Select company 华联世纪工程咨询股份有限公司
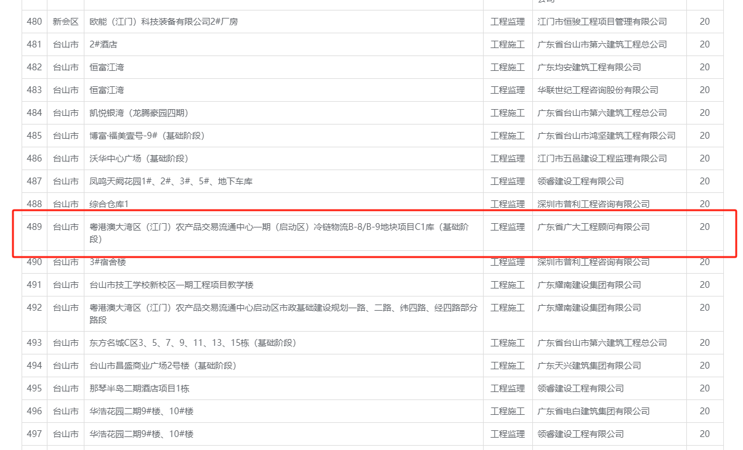743x450 pixels. coord(598,90)
